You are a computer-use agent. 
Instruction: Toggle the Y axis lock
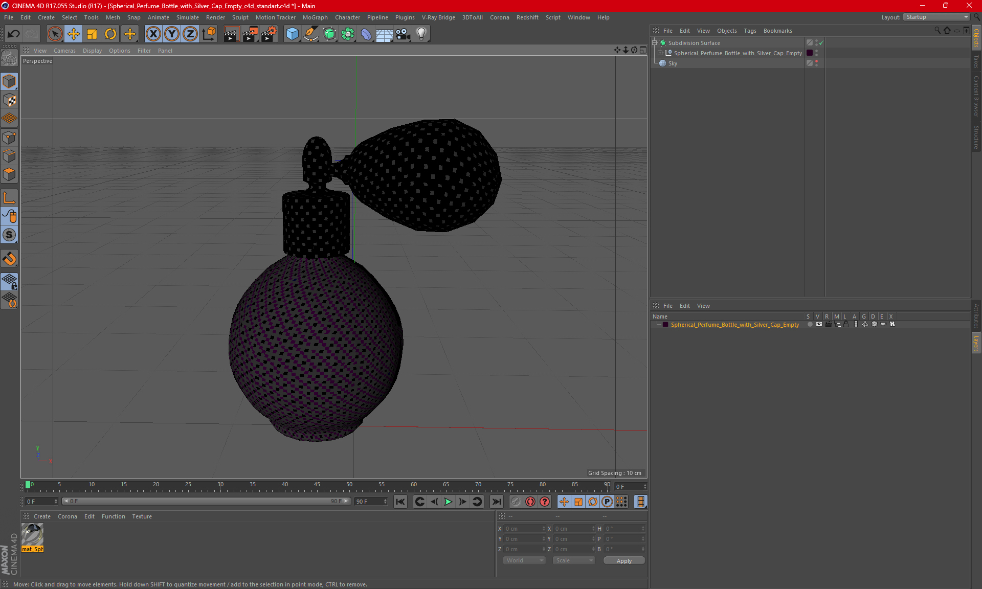coord(172,34)
